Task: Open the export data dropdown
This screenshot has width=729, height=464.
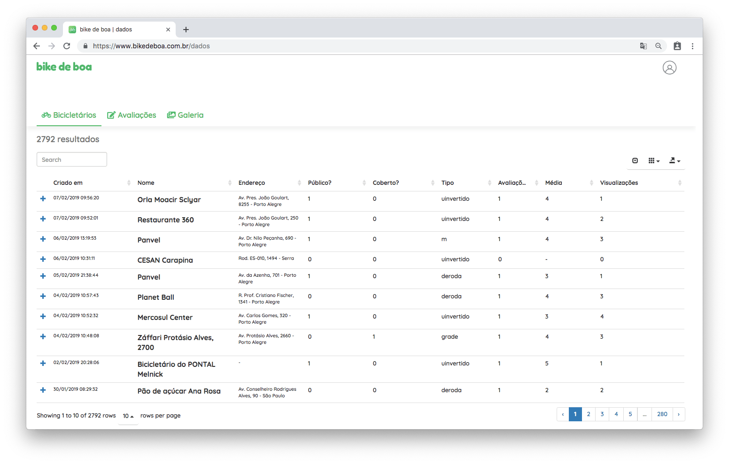Action: 675,160
